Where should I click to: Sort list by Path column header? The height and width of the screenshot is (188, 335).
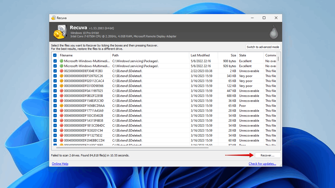click(150, 55)
